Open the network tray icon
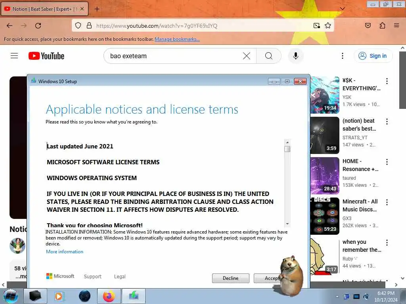Screen dimensions: 406x304 pos(356,296)
